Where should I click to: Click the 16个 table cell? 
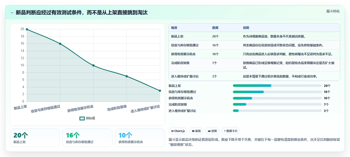(215, 45)
